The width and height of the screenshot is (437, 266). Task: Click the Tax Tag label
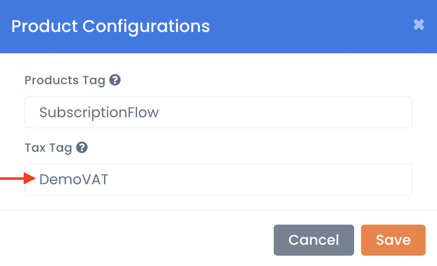pos(48,148)
